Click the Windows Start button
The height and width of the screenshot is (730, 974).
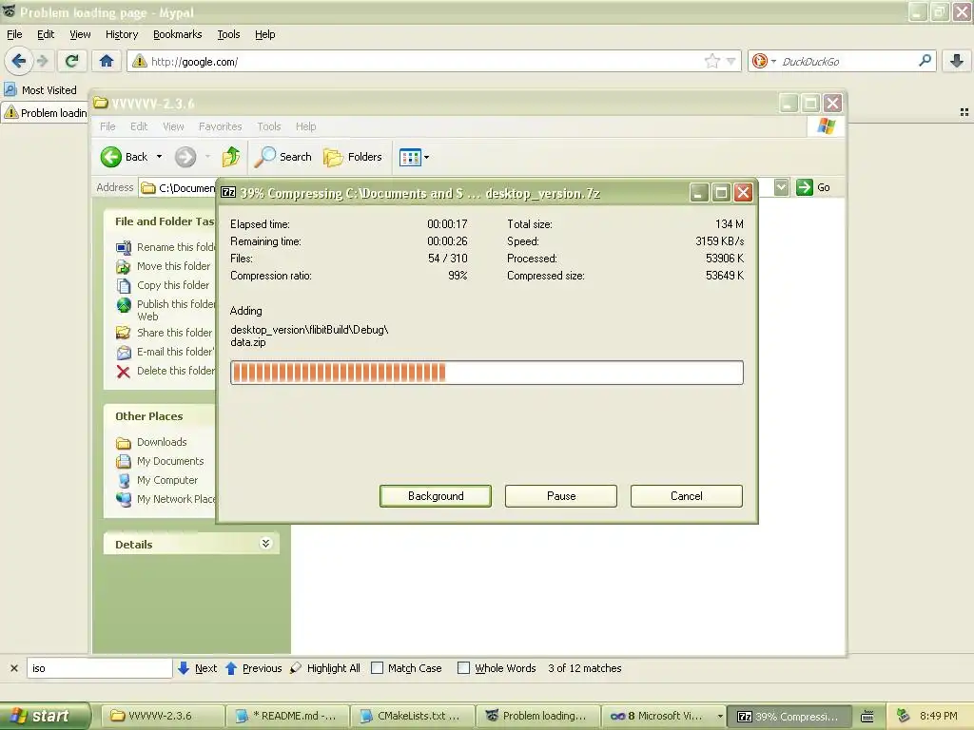[45, 716]
